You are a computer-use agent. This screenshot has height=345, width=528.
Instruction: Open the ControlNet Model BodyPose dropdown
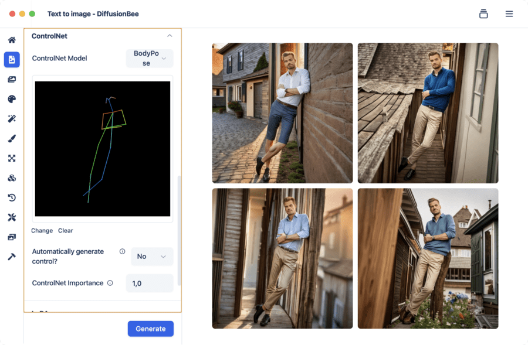click(x=150, y=58)
